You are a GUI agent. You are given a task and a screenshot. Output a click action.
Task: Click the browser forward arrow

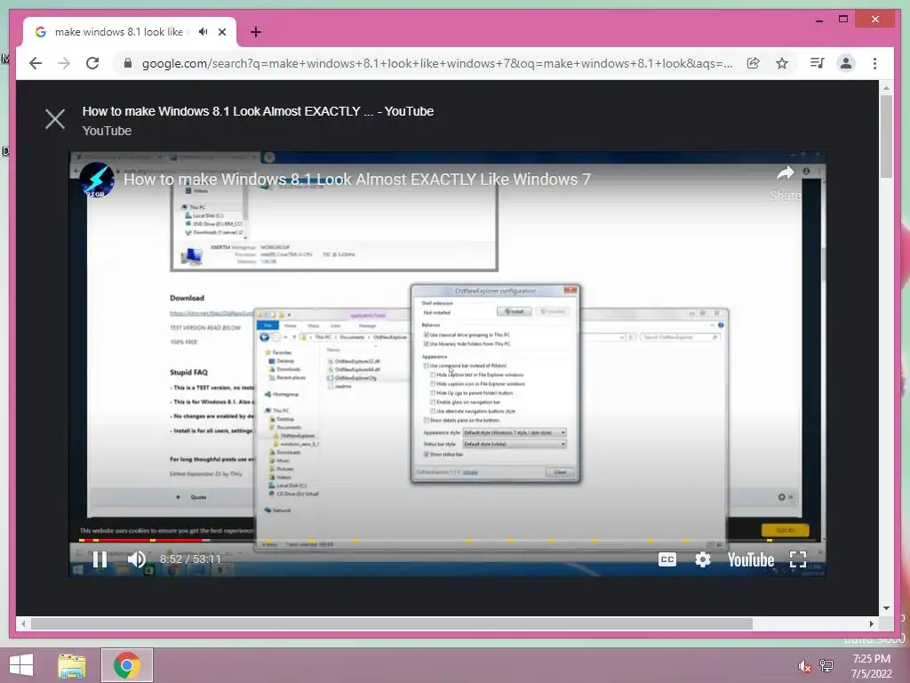64,63
